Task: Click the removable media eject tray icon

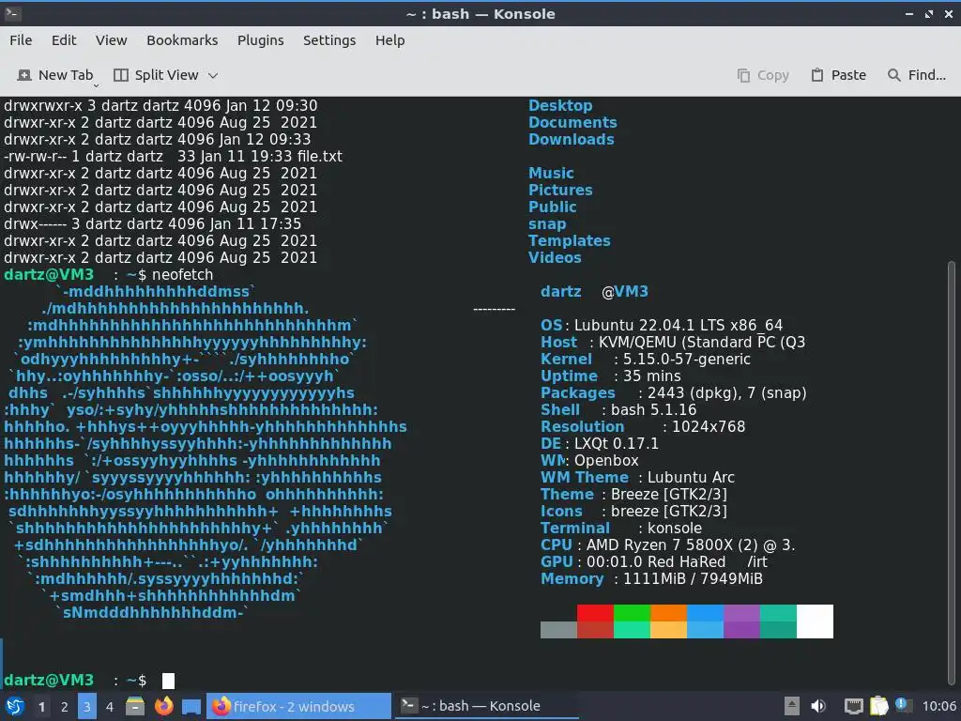Action: click(x=792, y=706)
